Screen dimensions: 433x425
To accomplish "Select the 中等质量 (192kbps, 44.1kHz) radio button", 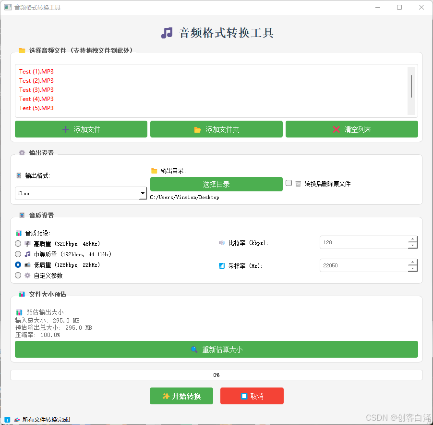I will pos(18,254).
